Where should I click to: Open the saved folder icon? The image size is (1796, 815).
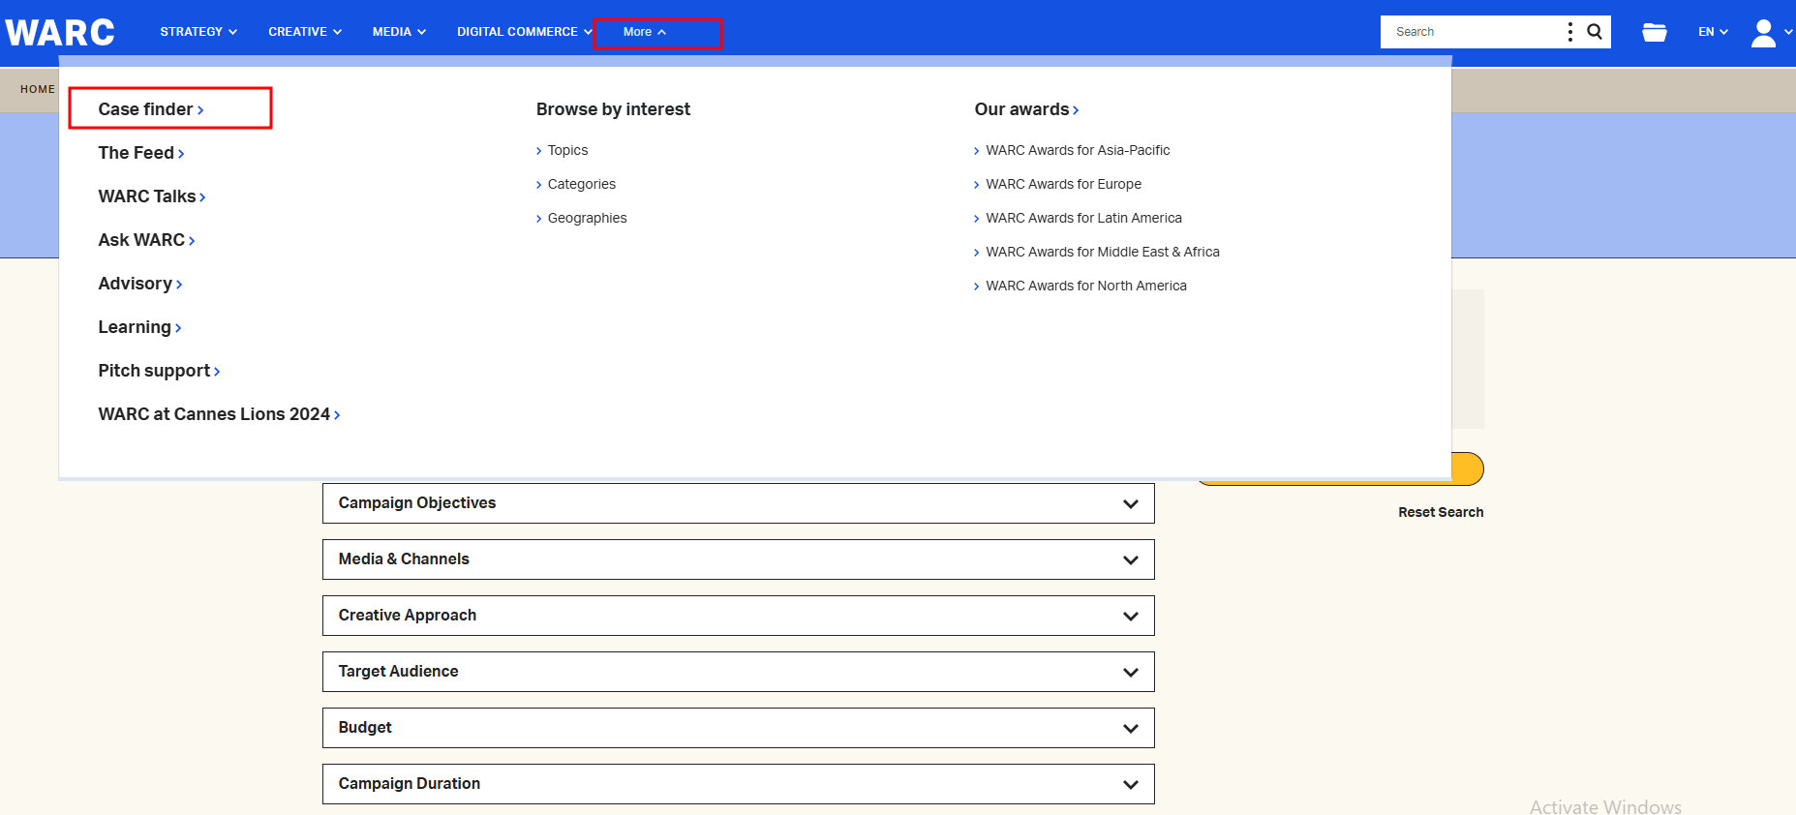(1654, 32)
